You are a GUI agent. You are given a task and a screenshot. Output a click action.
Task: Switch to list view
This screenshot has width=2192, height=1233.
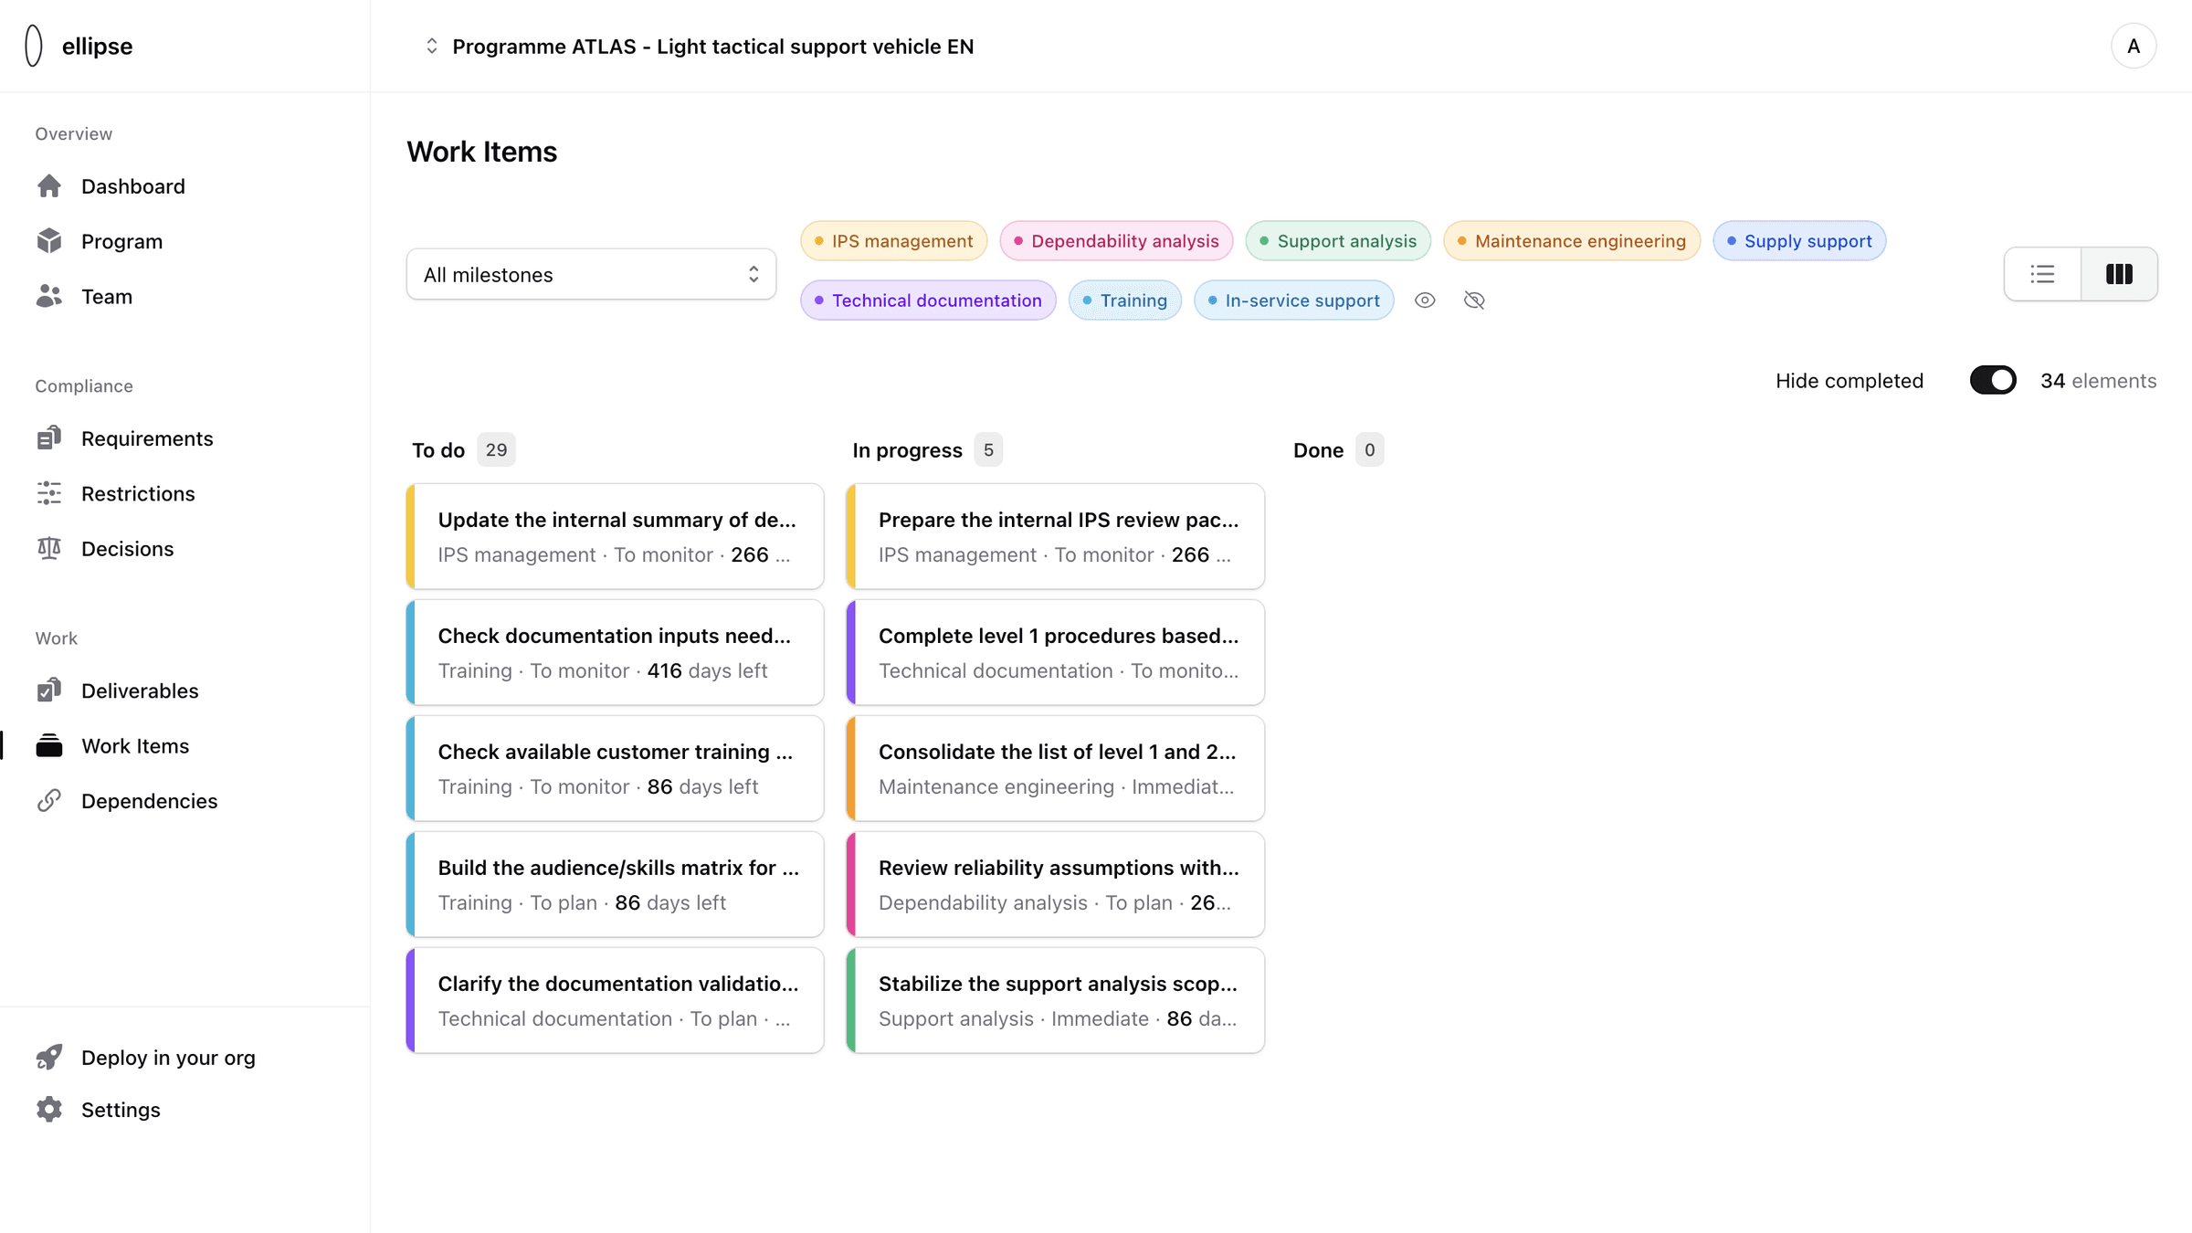click(x=2042, y=274)
